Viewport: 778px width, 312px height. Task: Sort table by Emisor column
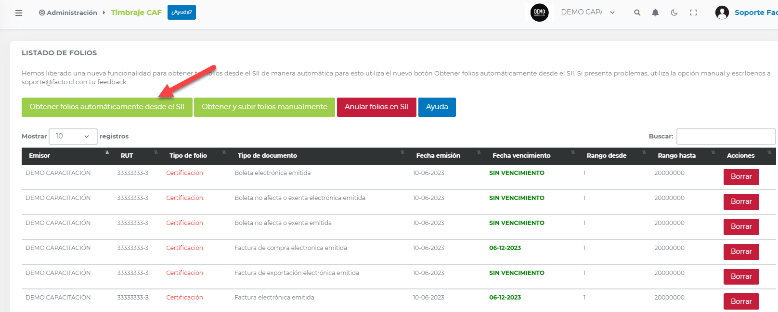39,156
